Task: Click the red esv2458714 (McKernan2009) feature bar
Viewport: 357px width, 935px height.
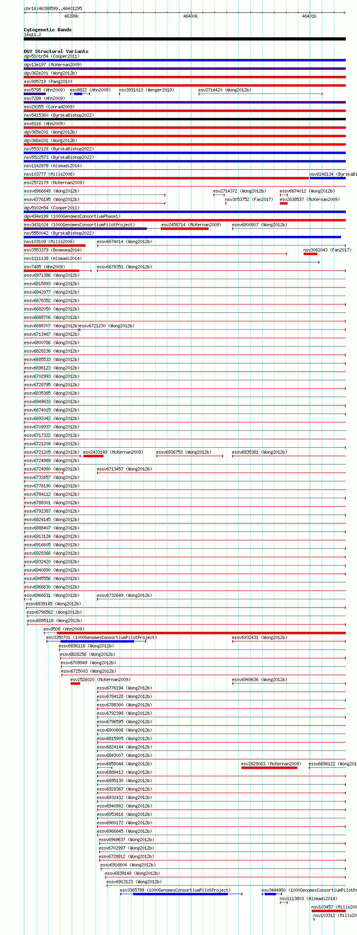Action: coord(185,229)
